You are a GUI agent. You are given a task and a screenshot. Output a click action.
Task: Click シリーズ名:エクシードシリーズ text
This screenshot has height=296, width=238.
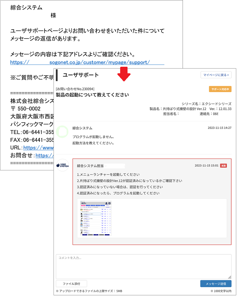click(206, 104)
